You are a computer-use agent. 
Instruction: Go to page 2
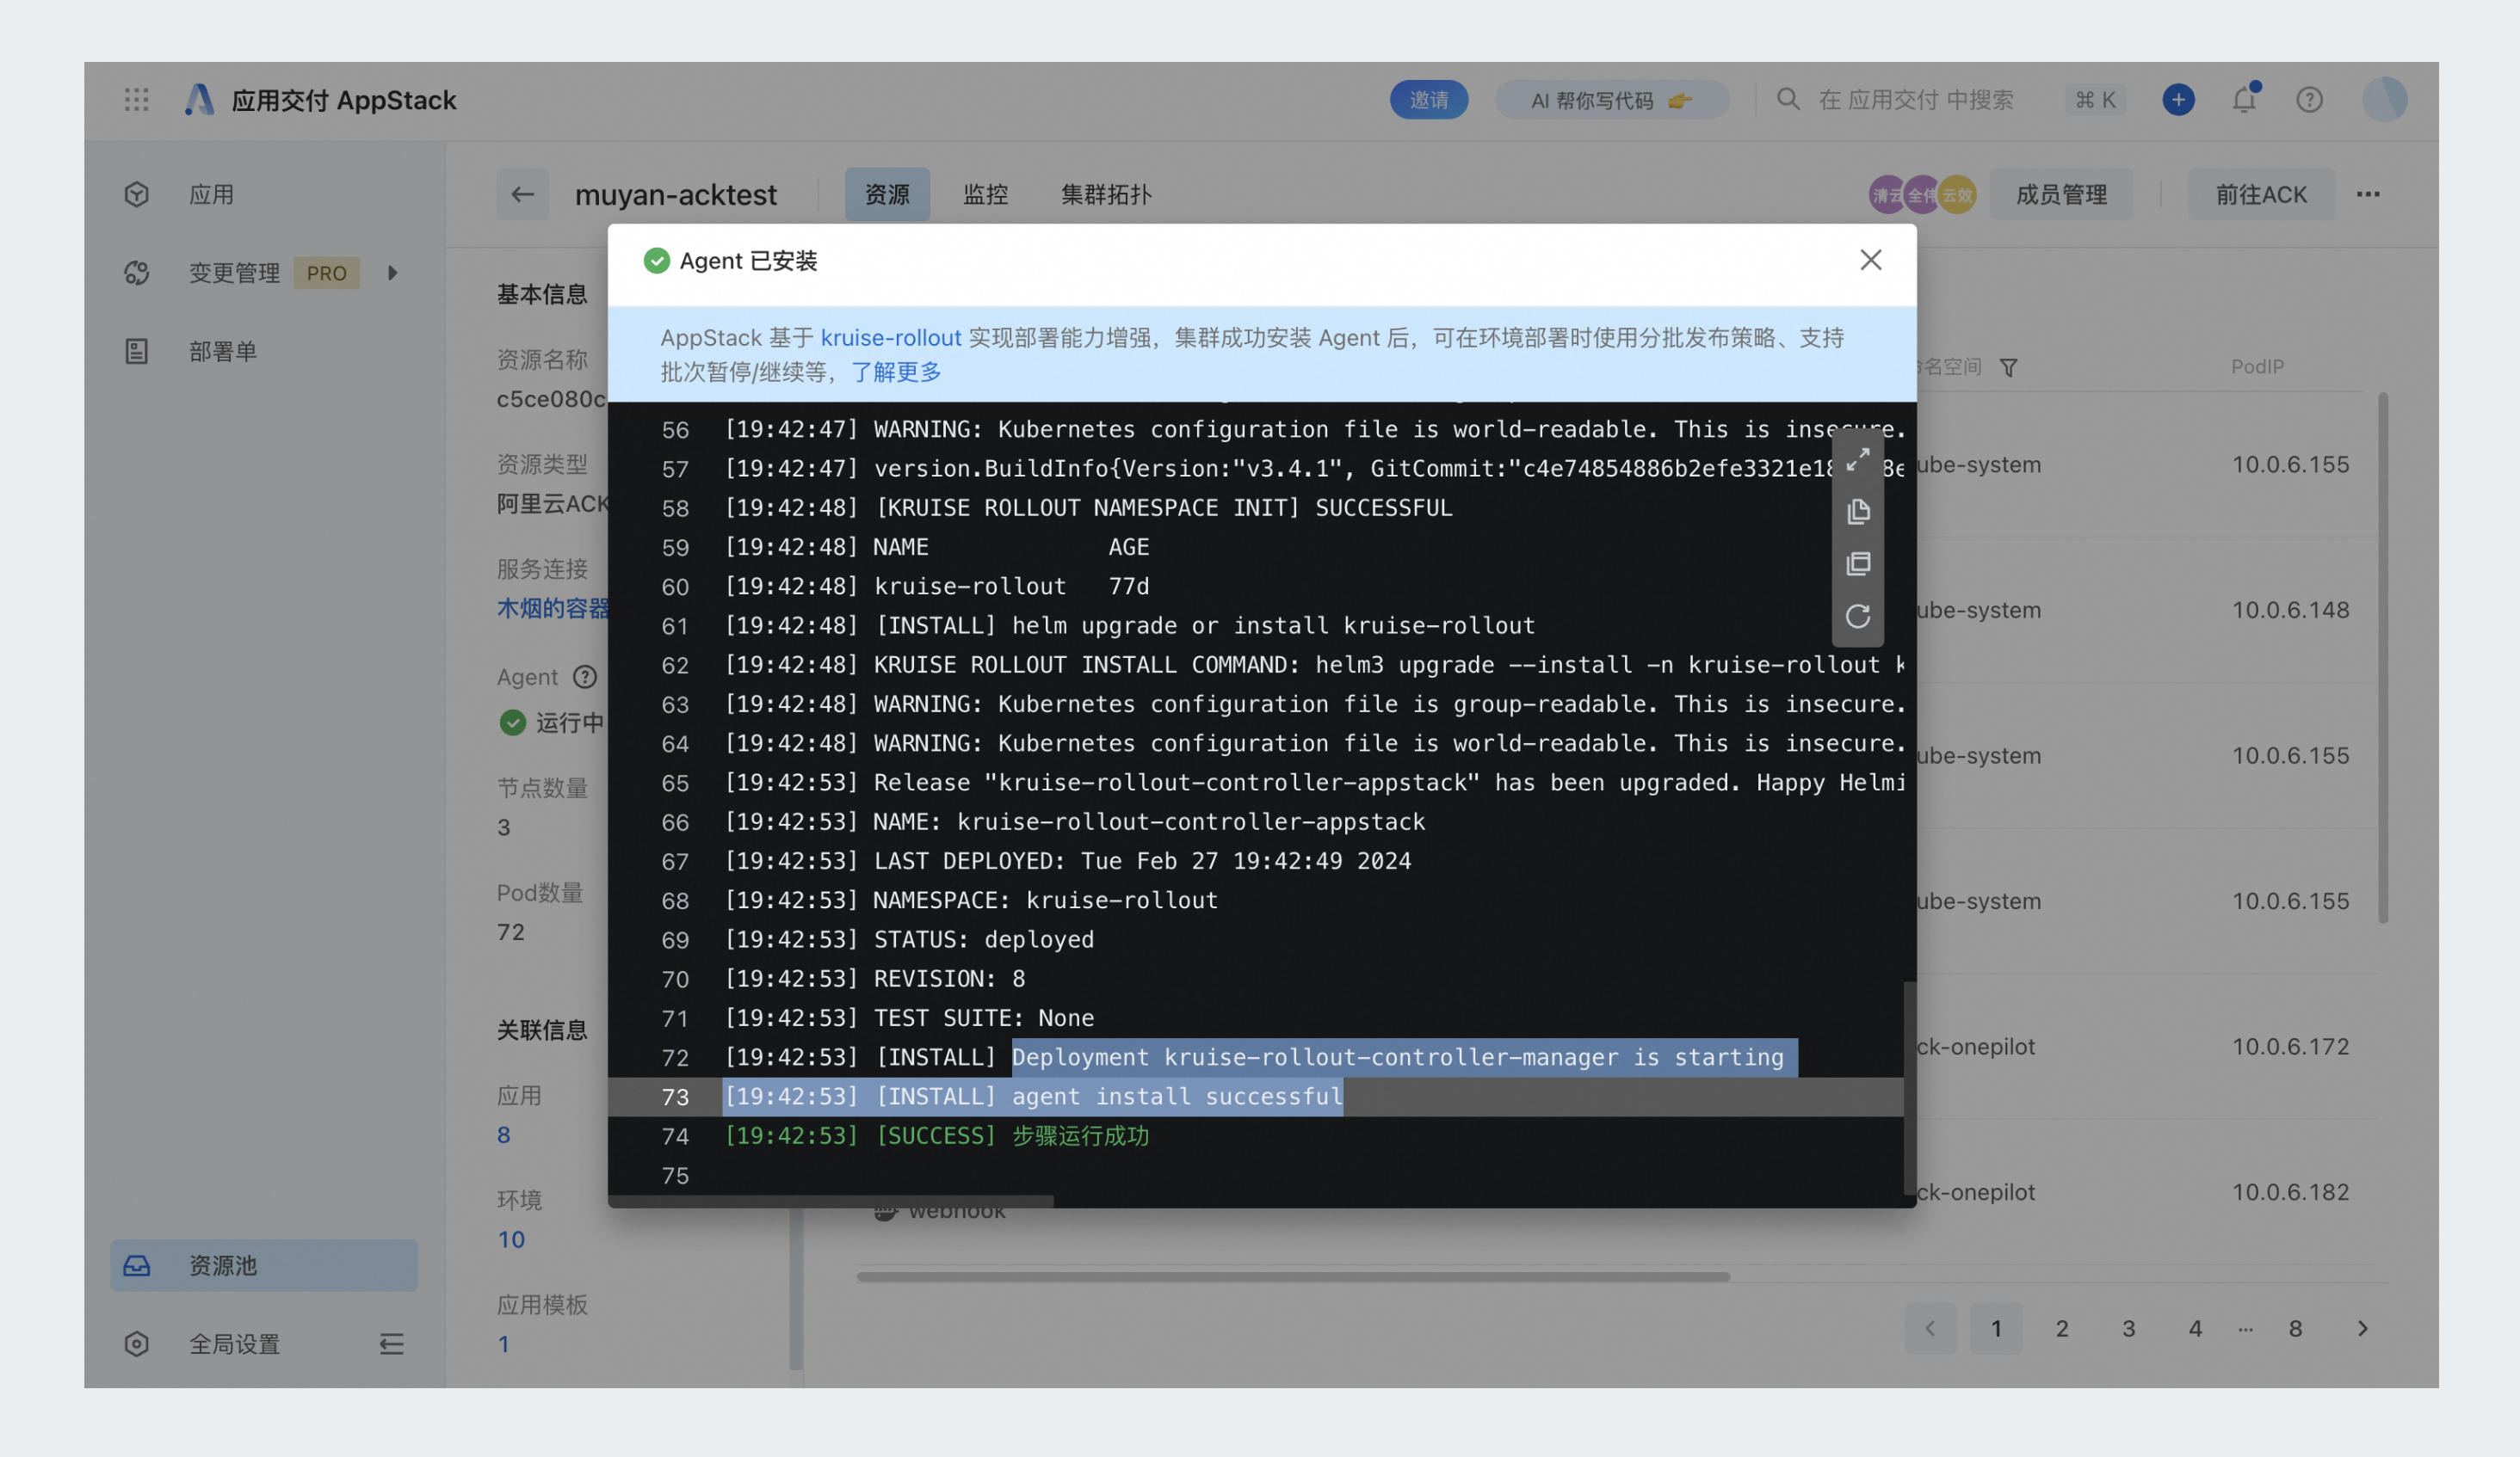pyautogui.click(x=2062, y=1328)
